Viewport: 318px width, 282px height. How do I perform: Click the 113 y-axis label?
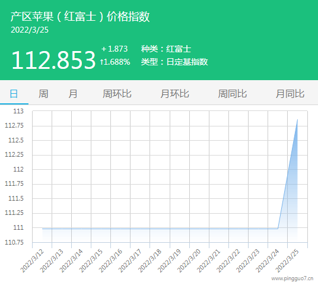pyautogui.click(x=18, y=111)
